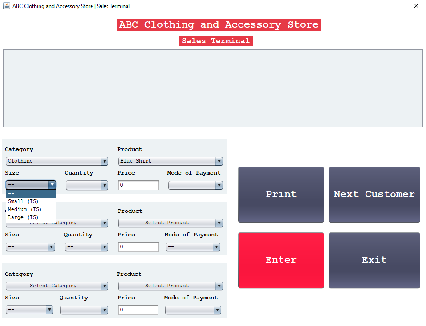
Task: Open second section's Select Product dropdown
Action: tap(170, 223)
